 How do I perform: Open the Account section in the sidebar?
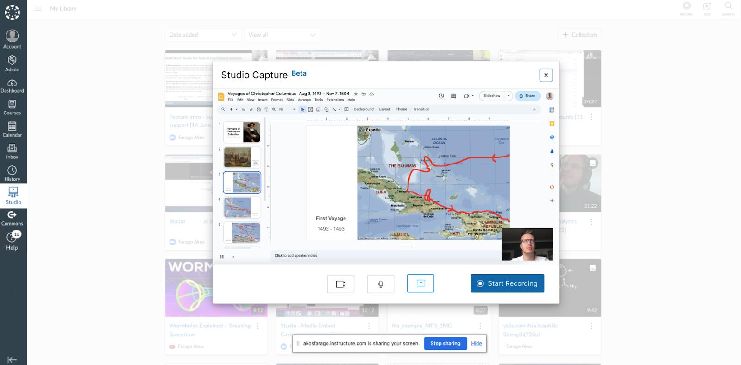(x=12, y=39)
